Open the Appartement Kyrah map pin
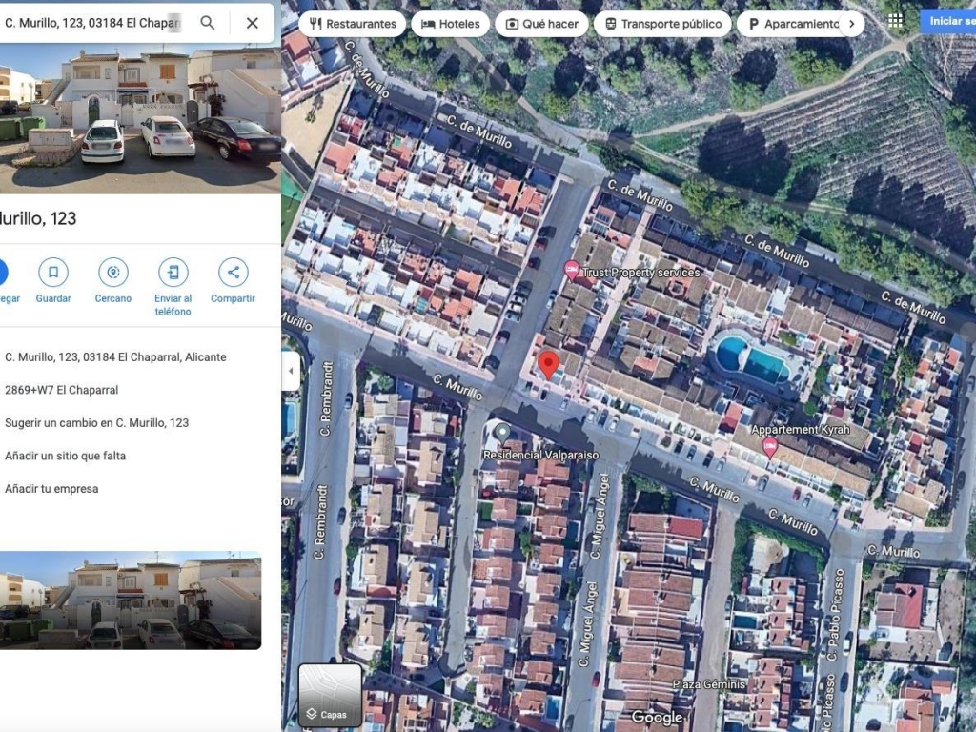The image size is (976, 732). (770, 447)
